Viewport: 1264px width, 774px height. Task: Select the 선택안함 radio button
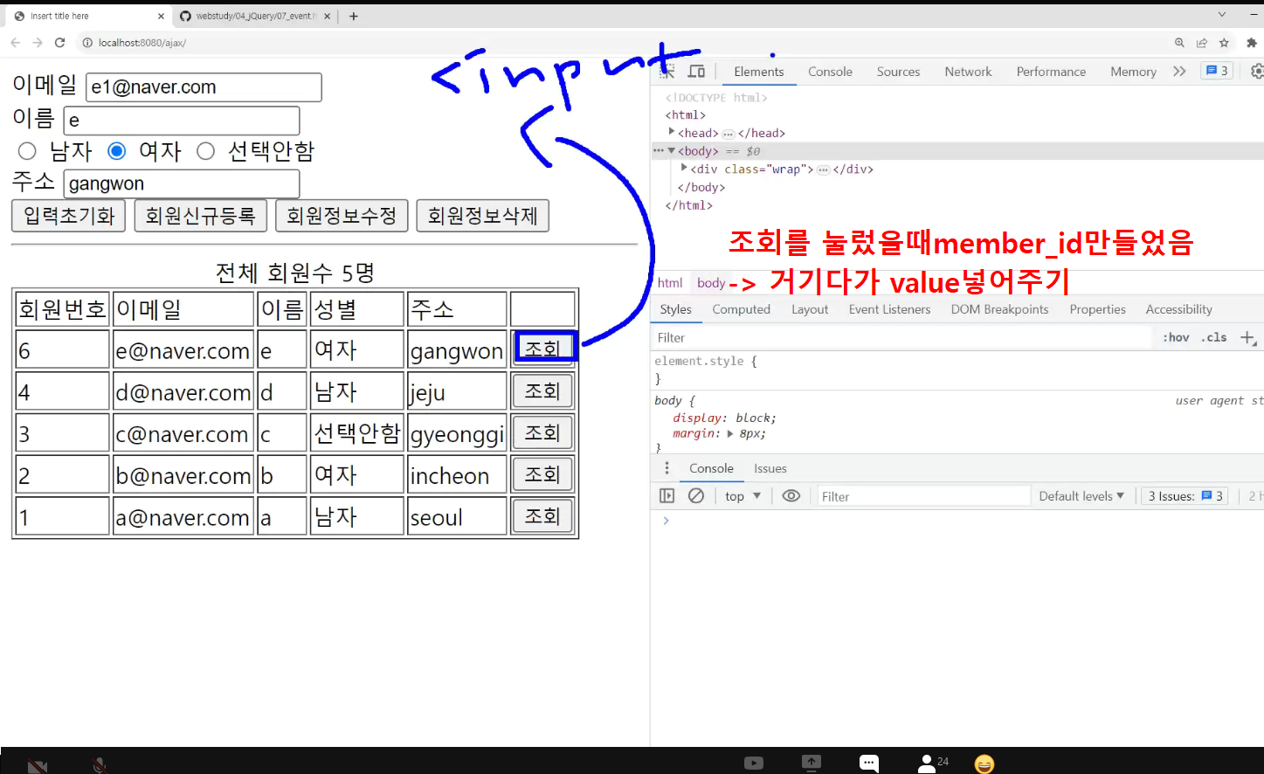click(x=206, y=151)
